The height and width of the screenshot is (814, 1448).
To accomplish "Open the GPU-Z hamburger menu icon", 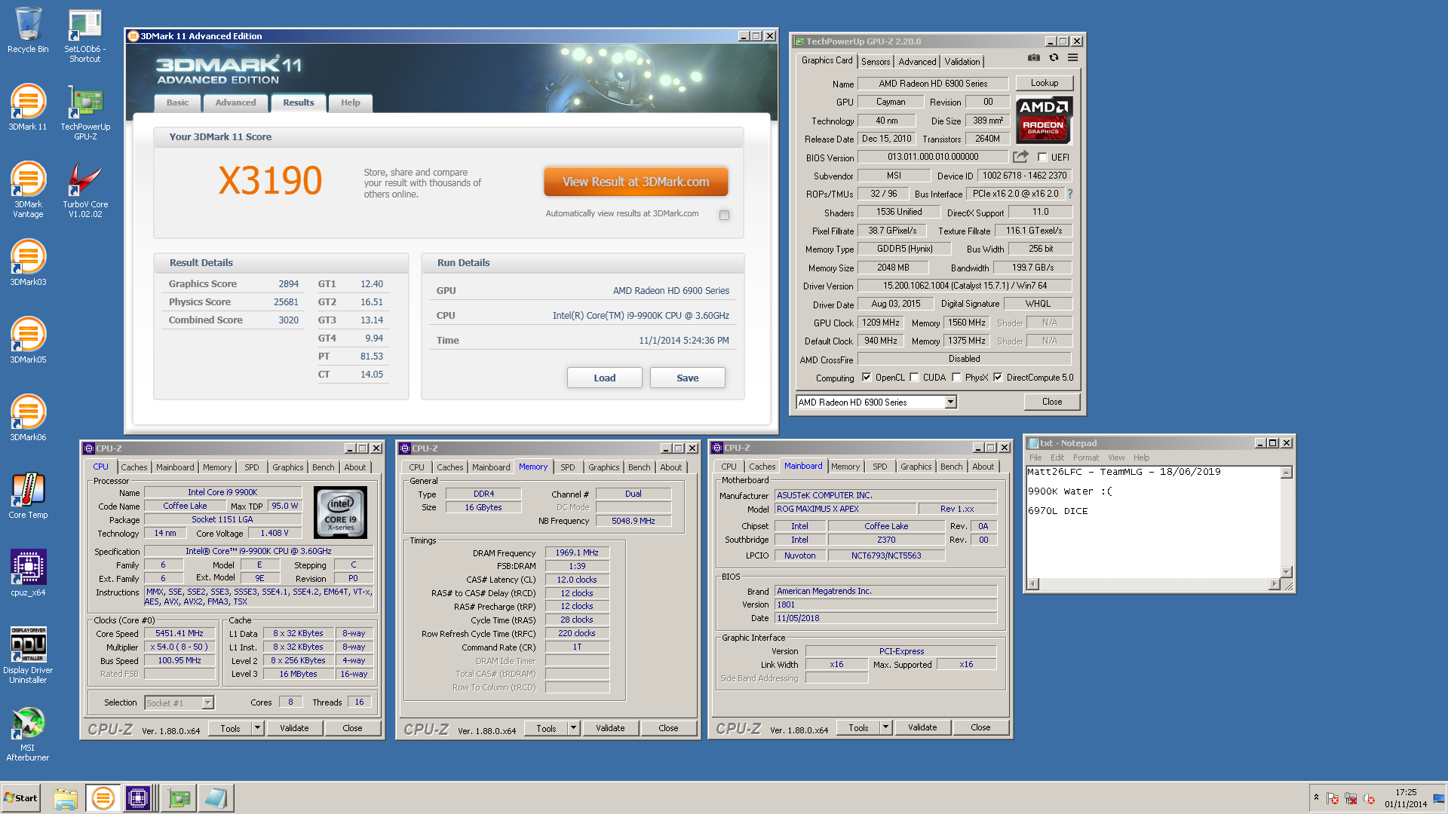I will coord(1072,58).
